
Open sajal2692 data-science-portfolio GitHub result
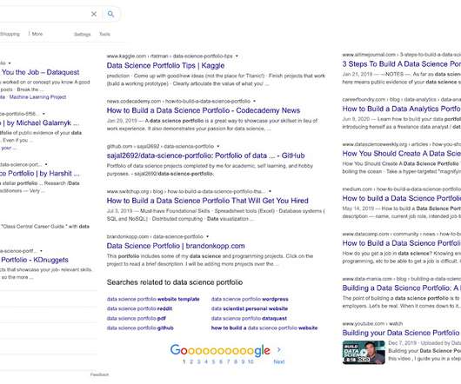tap(205, 156)
